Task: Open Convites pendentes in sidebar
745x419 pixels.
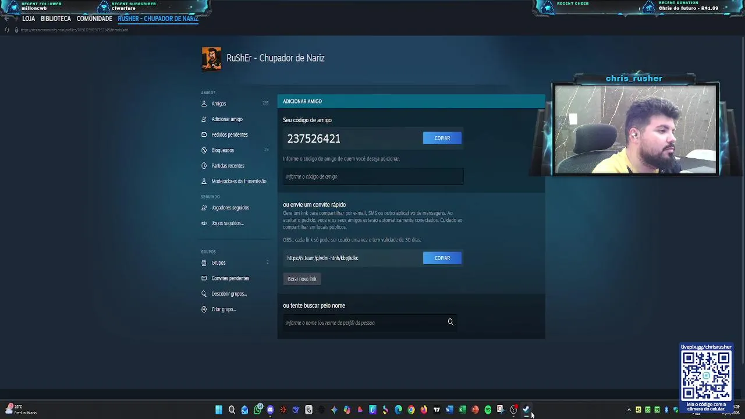Action: [x=230, y=278]
